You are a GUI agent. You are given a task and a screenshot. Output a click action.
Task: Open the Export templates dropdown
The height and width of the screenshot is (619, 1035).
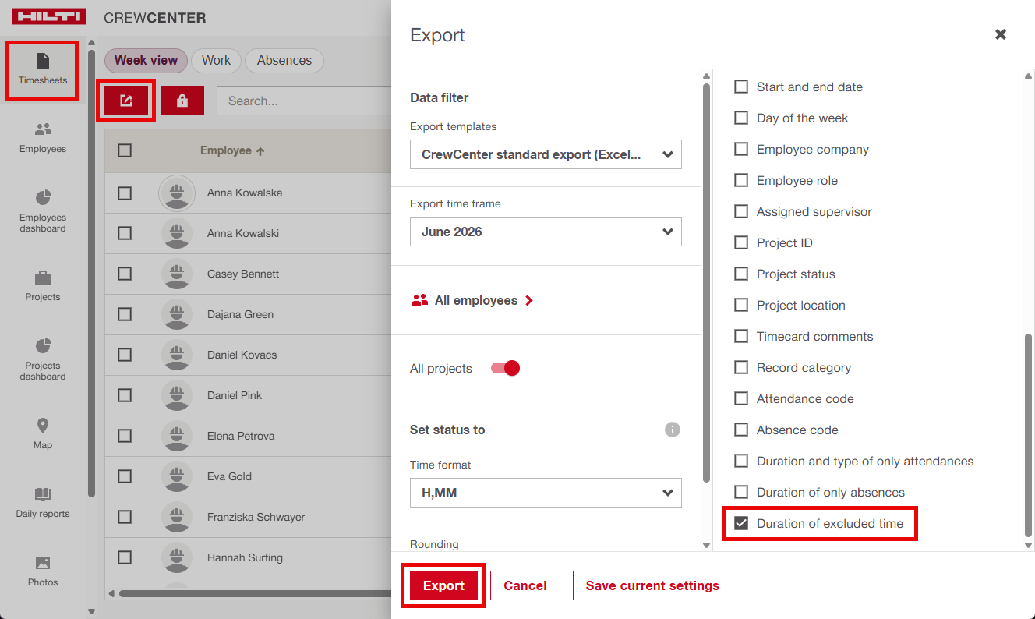[546, 154]
